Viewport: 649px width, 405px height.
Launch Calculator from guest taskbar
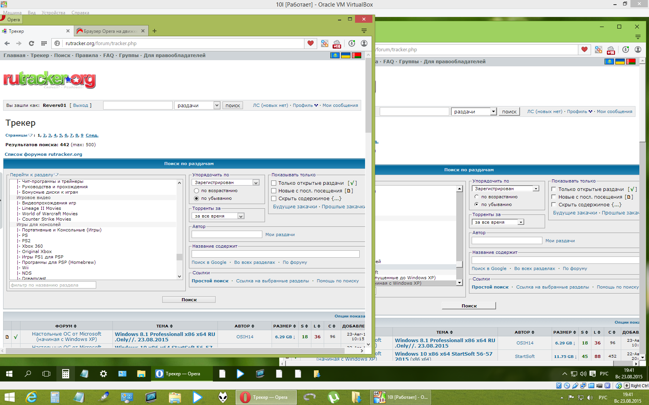point(66,374)
